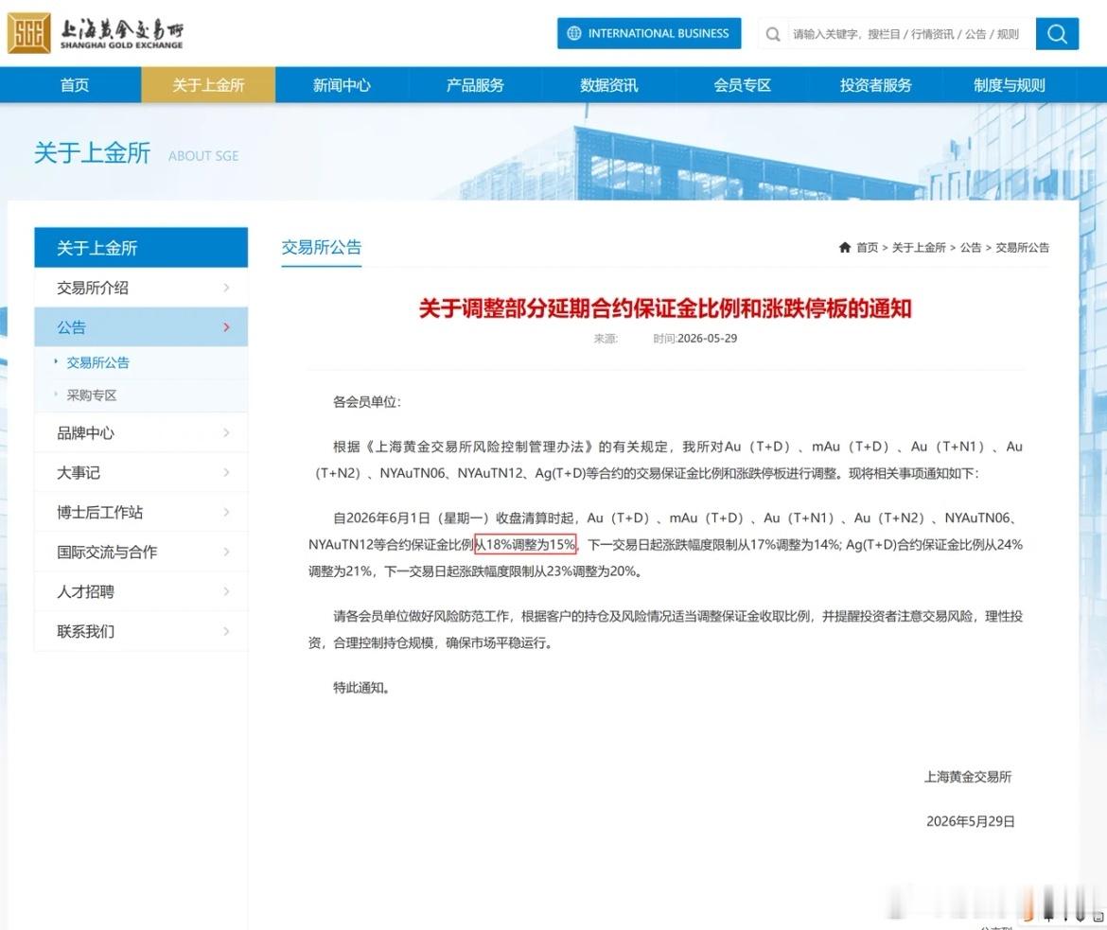Viewport: 1107px width, 930px height.
Task: Click the closing date 2026年5月29日
Action: [x=971, y=821]
